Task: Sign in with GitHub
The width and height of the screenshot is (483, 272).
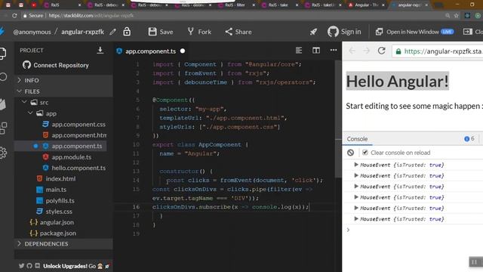Action: pos(344,32)
